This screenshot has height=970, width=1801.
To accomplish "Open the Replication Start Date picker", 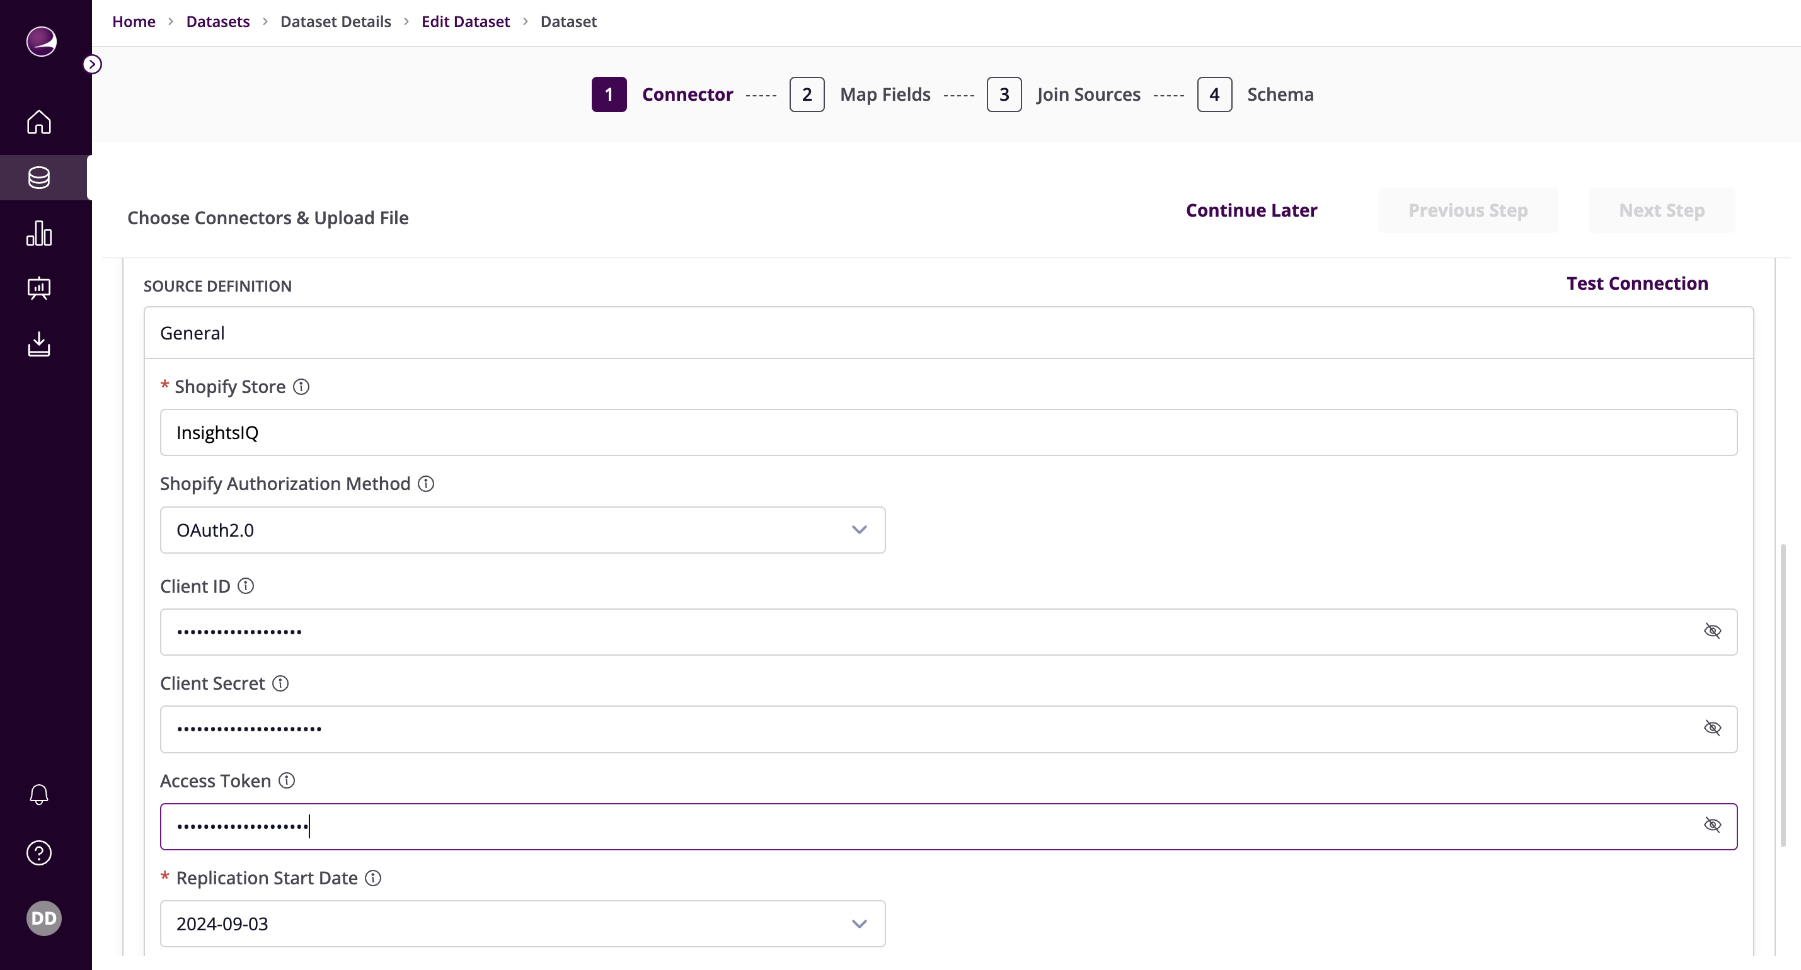I will pos(860,923).
